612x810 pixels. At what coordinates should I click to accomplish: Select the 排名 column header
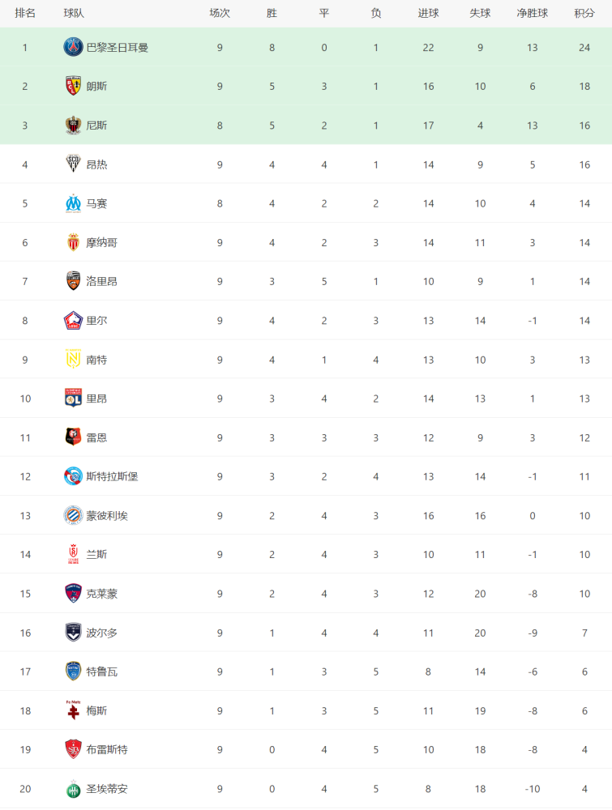pyautogui.click(x=25, y=14)
